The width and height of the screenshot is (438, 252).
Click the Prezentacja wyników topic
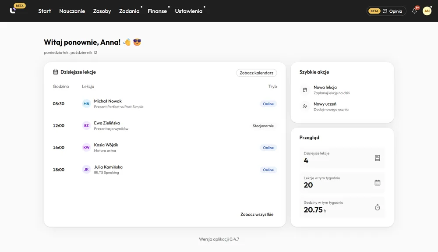coord(111,129)
